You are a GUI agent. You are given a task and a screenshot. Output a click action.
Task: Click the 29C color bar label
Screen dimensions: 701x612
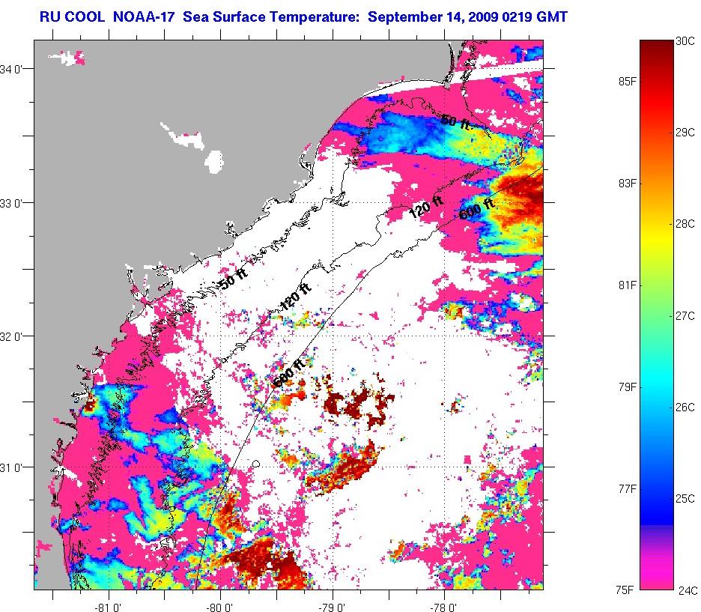(685, 133)
